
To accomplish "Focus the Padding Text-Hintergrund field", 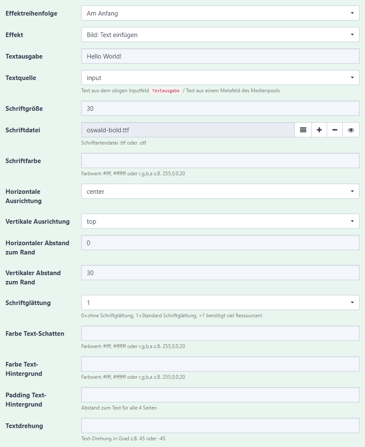I will click(x=220, y=395).
